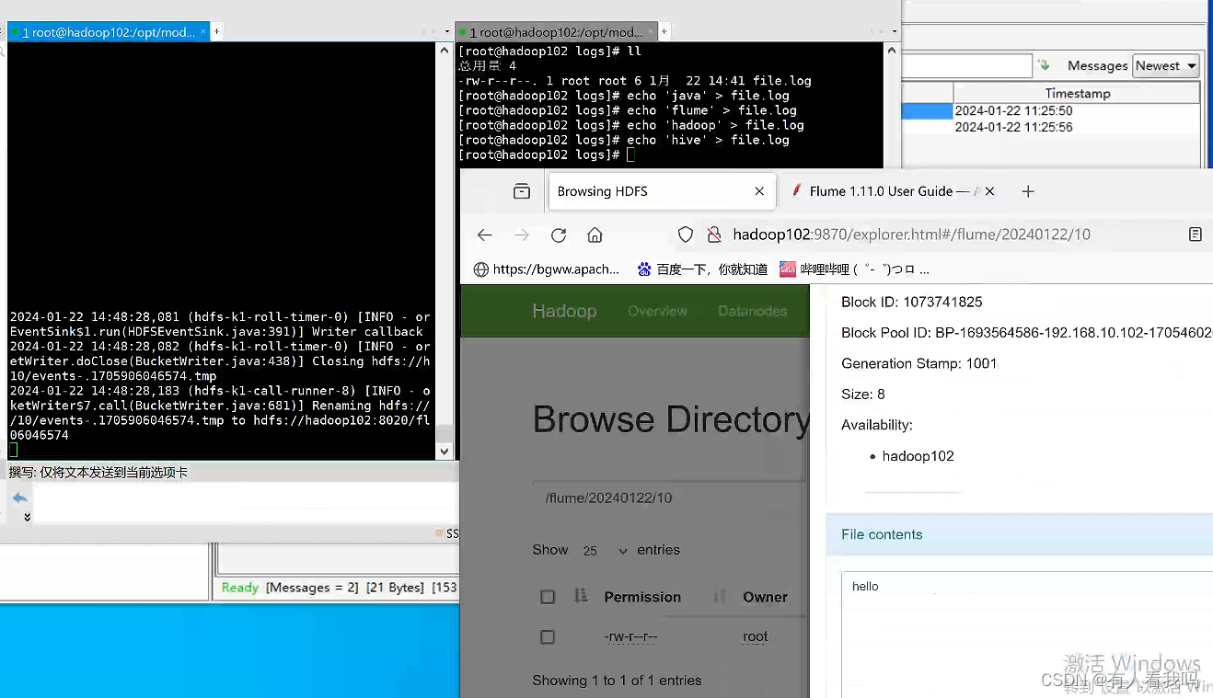Click the shield tracking protection icon
This screenshot has width=1213, height=698.
point(686,235)
